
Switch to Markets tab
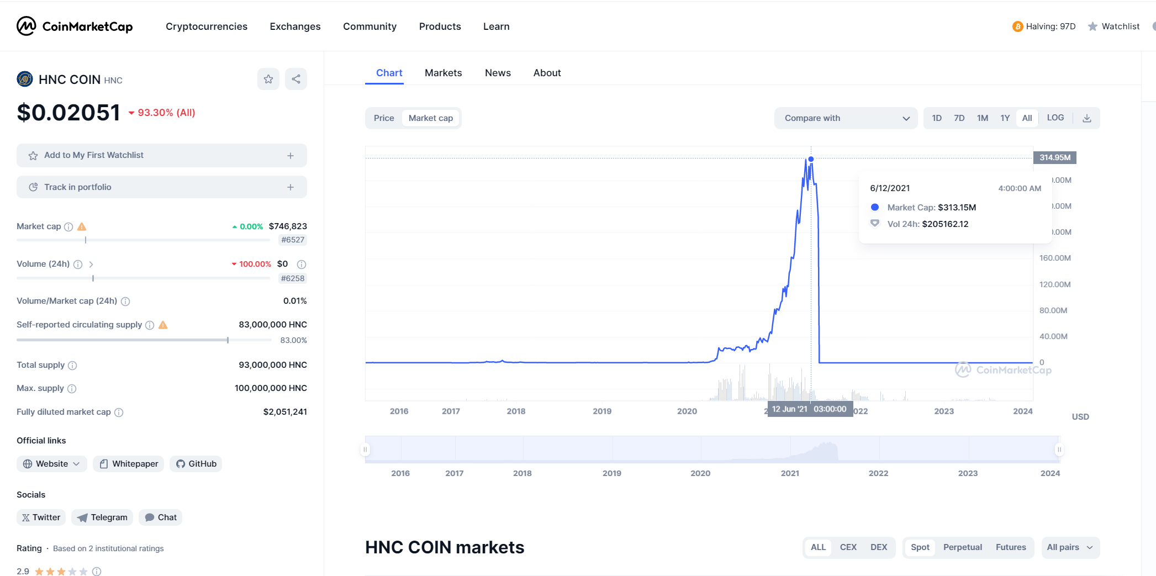pos(443,73)
